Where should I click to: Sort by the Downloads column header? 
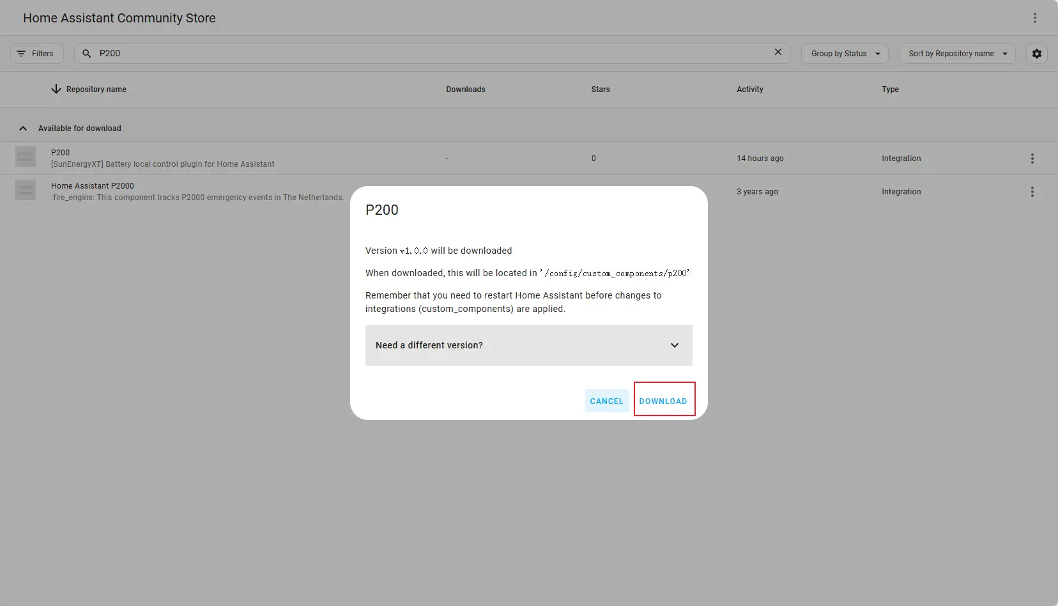[x=465, y=89]
